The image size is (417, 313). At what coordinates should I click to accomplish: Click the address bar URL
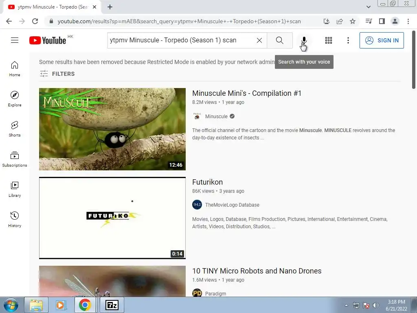tap(179, 21)
